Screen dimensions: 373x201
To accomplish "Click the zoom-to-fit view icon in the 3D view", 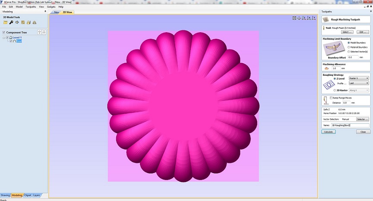I will pyautogui.click(x=294, y=18).
